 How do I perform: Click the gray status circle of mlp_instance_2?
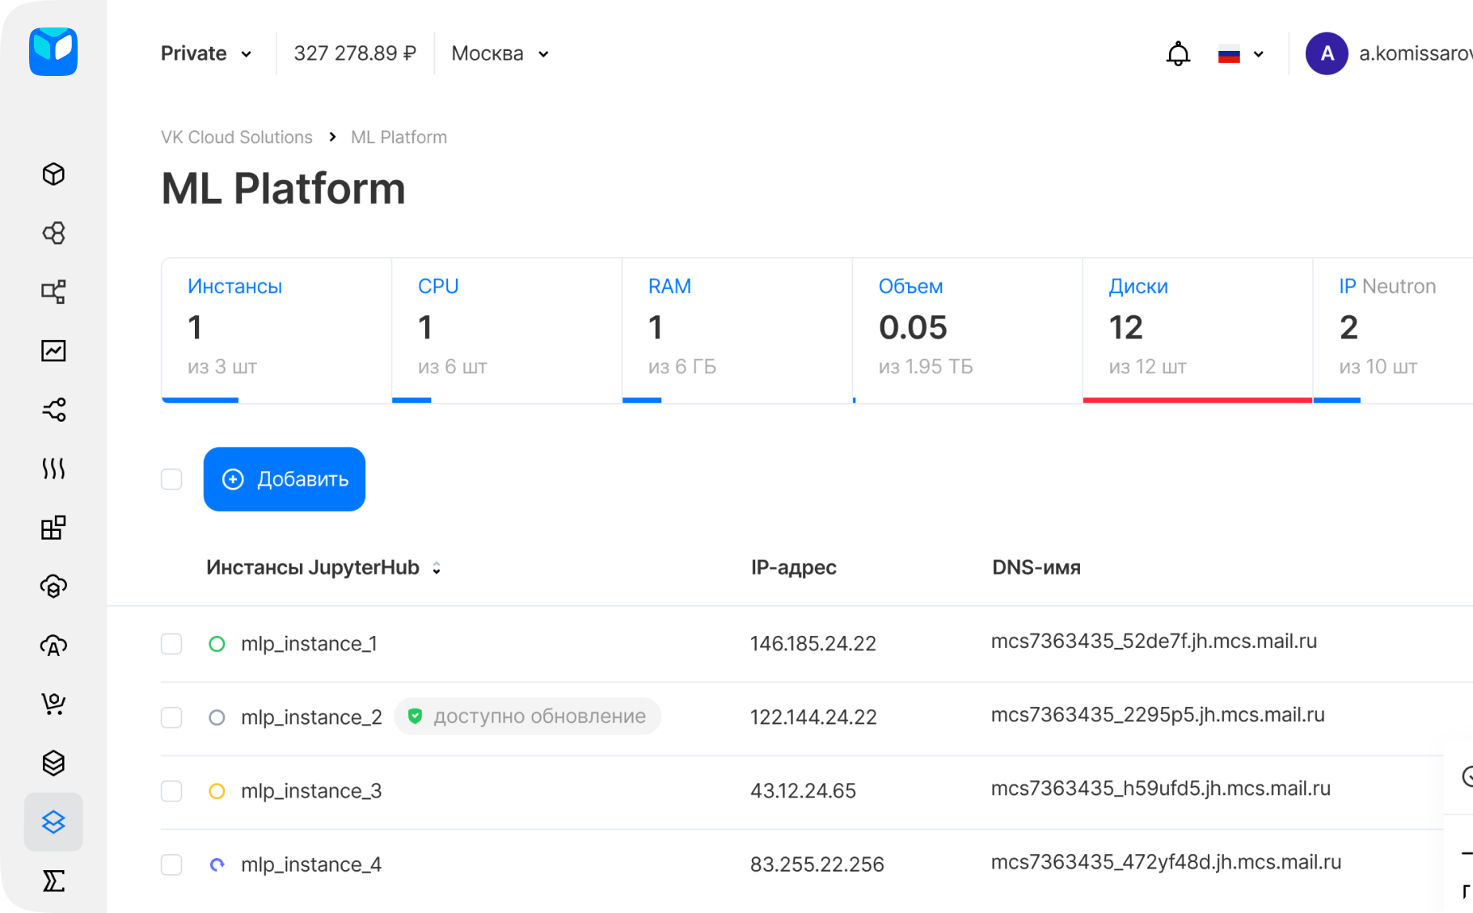coord(217,717)
